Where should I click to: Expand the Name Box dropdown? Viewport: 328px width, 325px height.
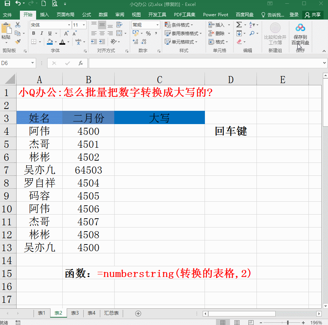(x=32, y=63)
